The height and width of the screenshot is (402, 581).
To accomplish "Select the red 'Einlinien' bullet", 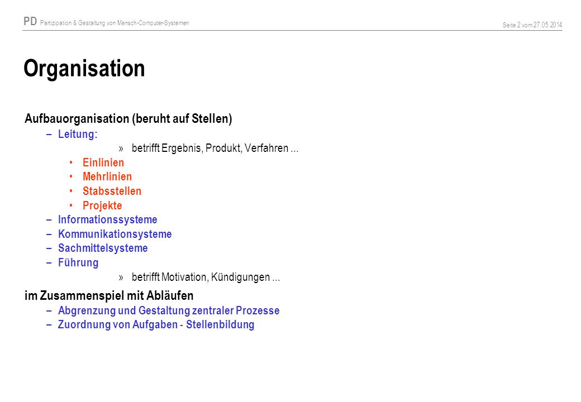I will (x=103, y=162).
